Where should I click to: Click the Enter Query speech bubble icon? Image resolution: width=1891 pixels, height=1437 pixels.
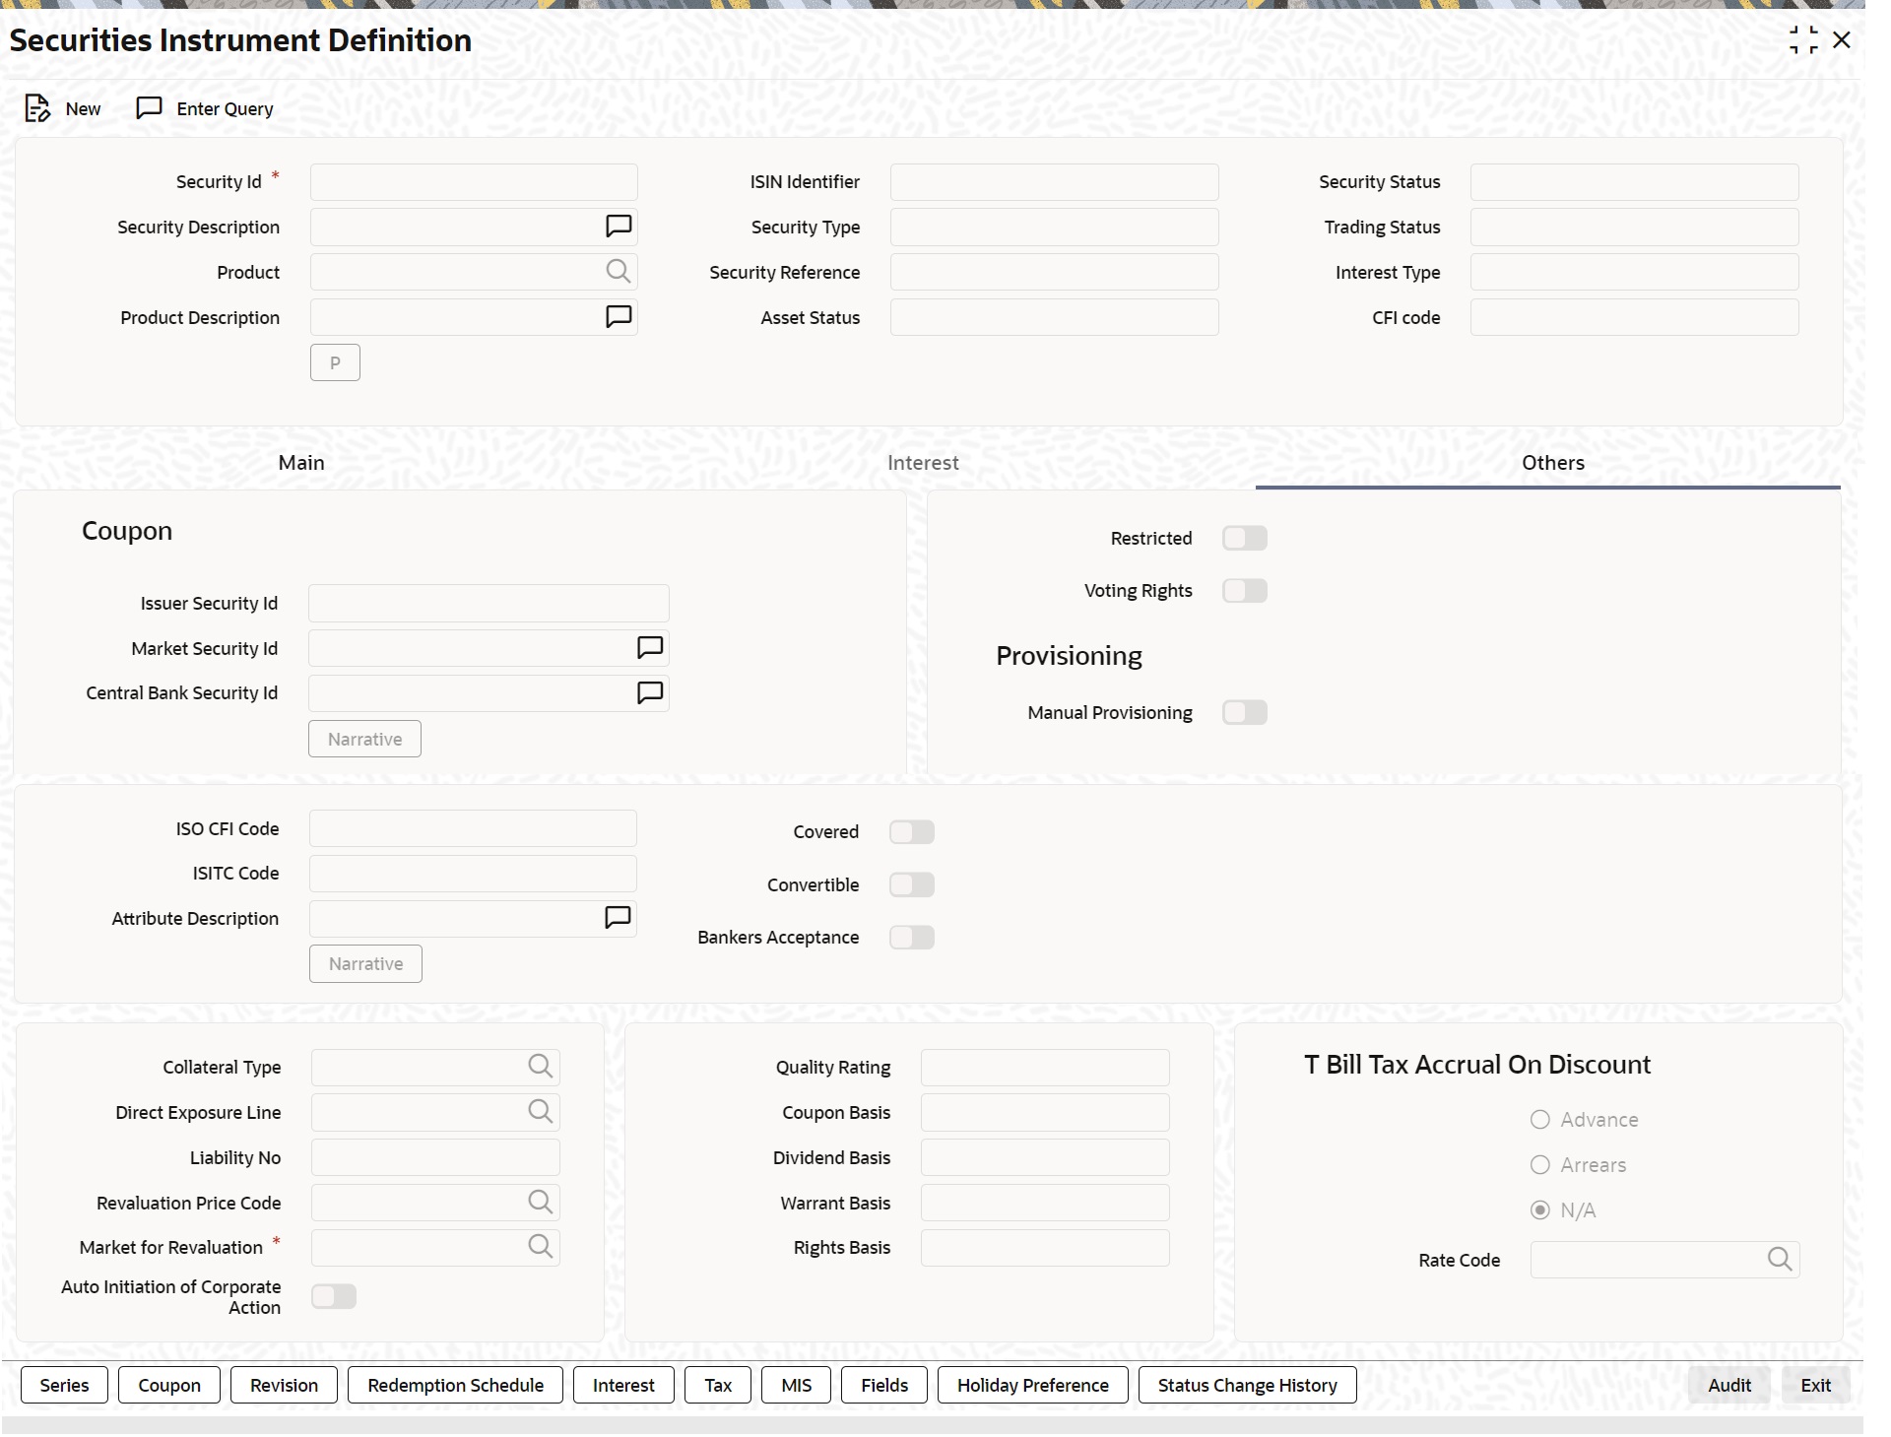tap(149, 107)
